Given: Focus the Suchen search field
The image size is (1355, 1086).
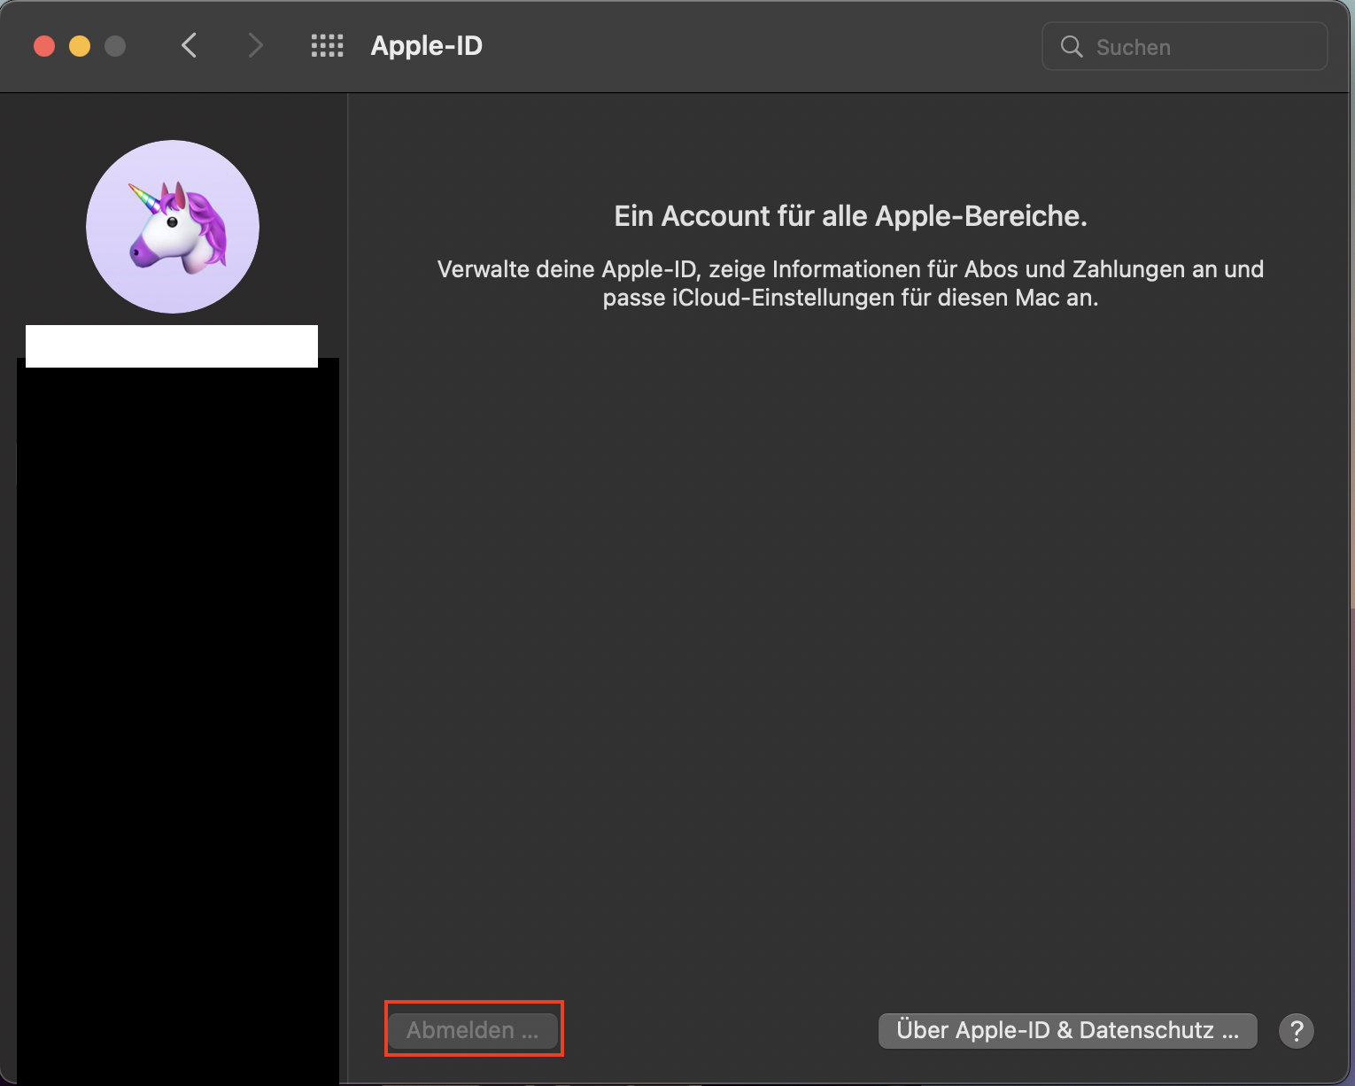Looking at the screenshot, I should 1185,47.
